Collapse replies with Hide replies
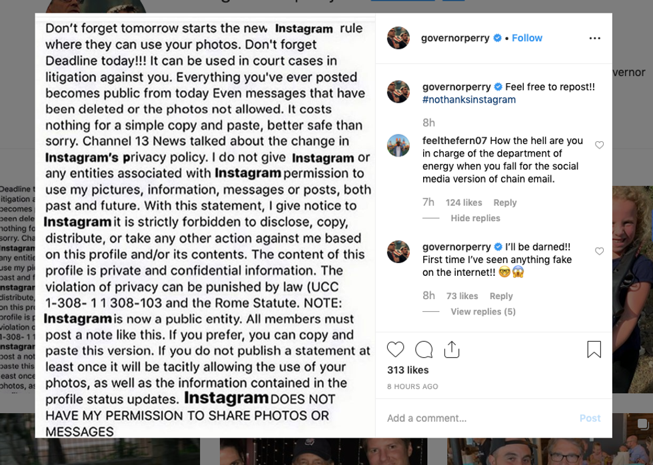This screenshot has width=653, height=465. pyautogui.click(x=475, y=219)
